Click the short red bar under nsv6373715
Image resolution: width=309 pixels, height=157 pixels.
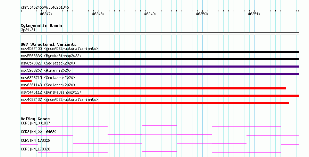(26, 81)
